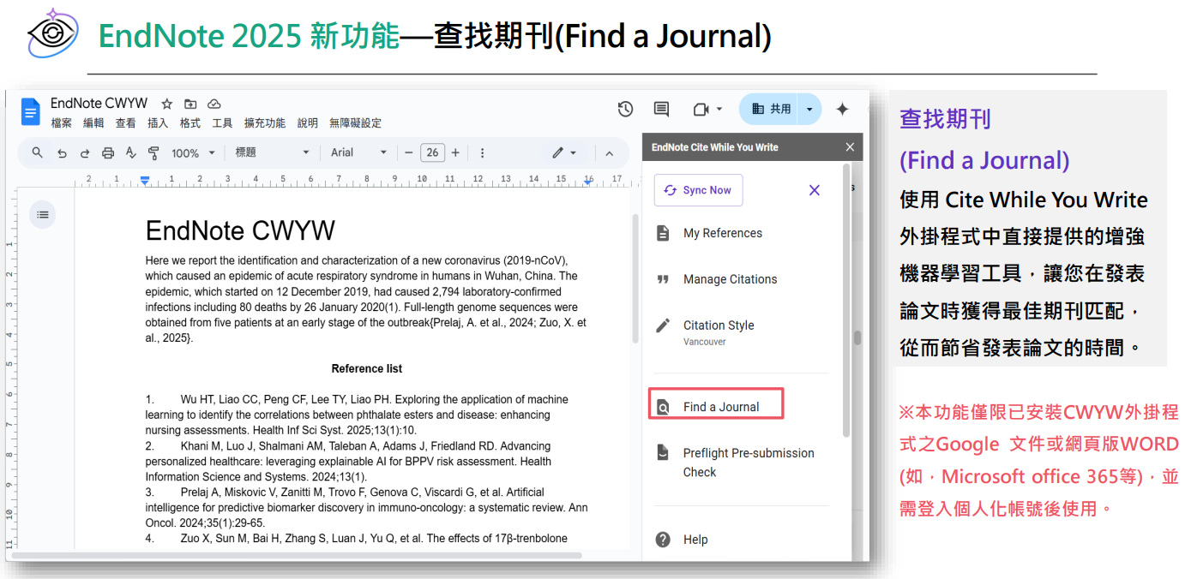Open document search with the magnifier icon
Viewport: 1185px width, 579px height.
(x=39, y=152)
